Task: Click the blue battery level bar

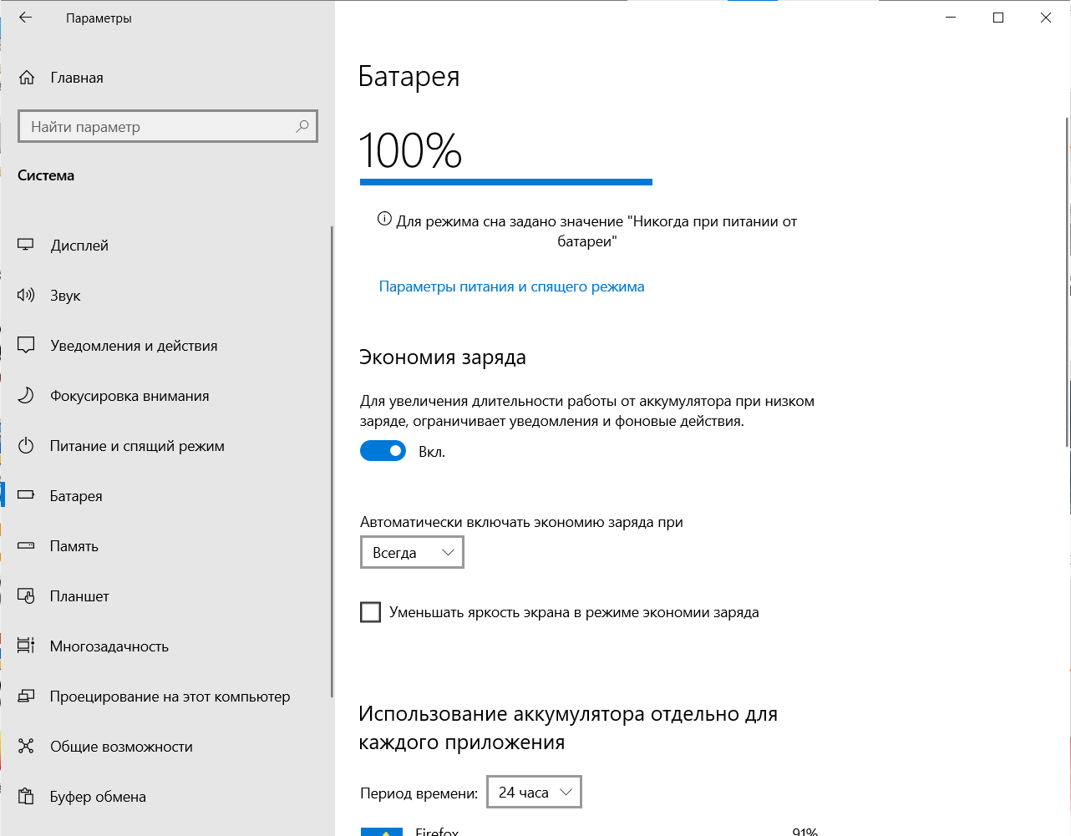Action: pyautogui.click(x=506, y=181)
